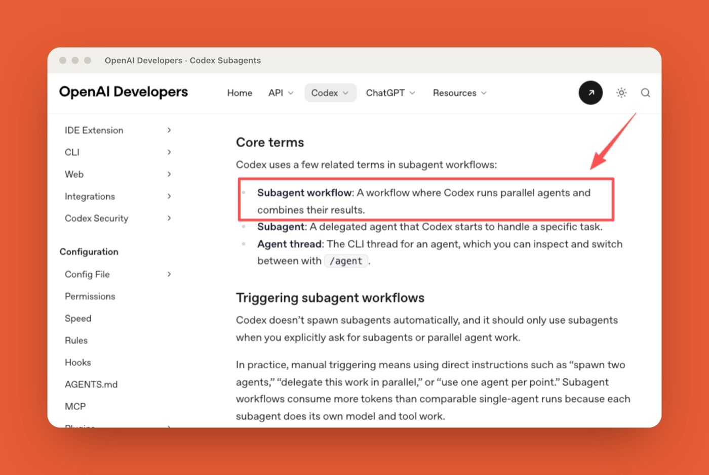Click the bold Subagent workflow term

[304, 193]
